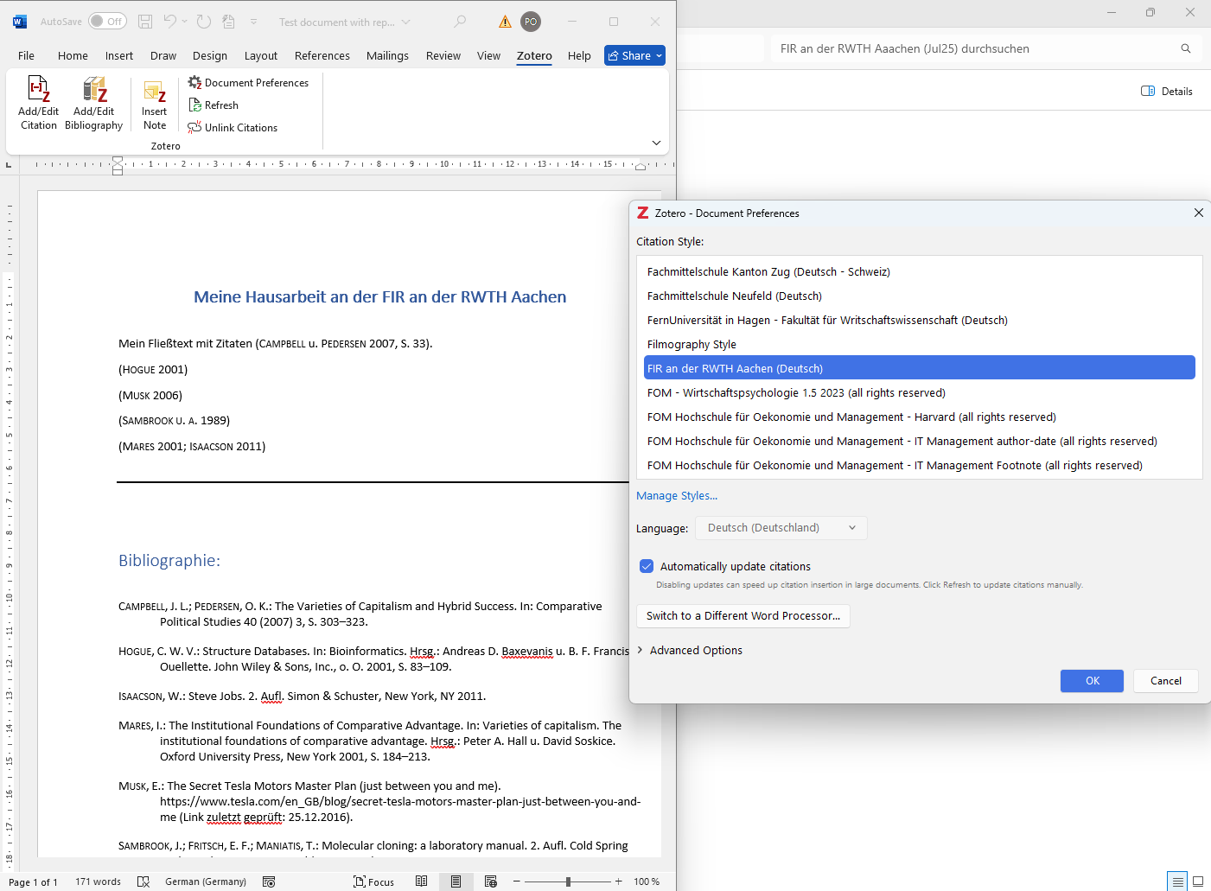
Task: Select FIR an der RWTH Aachen (Deutsch) style
Action: [x=920, y=368]
